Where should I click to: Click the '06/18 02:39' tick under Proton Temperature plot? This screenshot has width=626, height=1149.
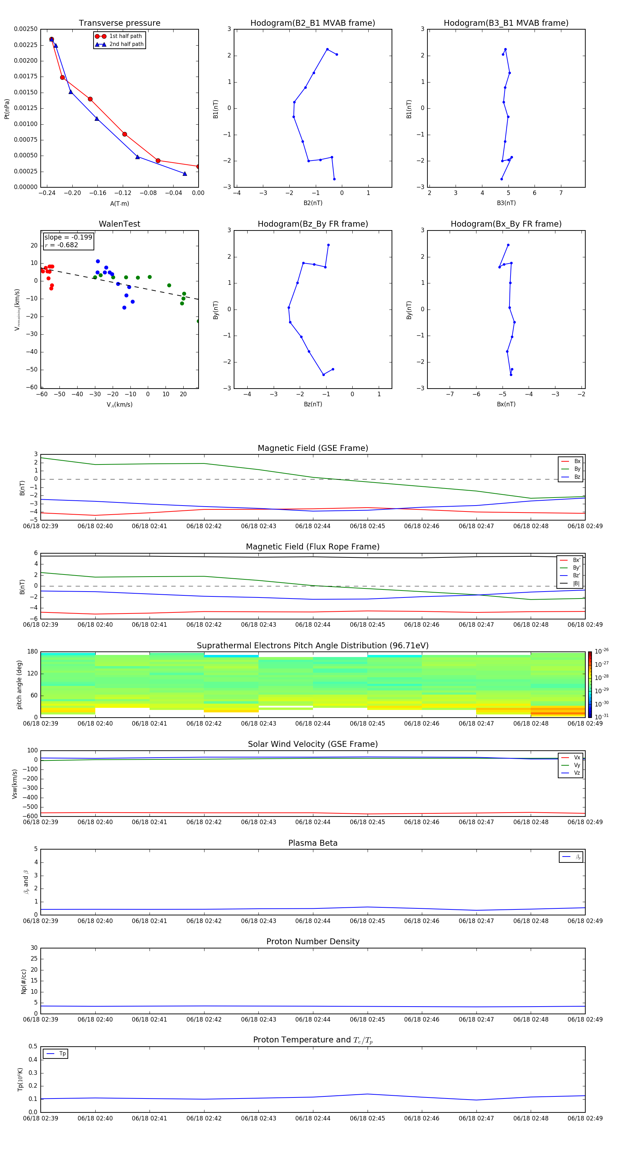(x=41, y=1118)
